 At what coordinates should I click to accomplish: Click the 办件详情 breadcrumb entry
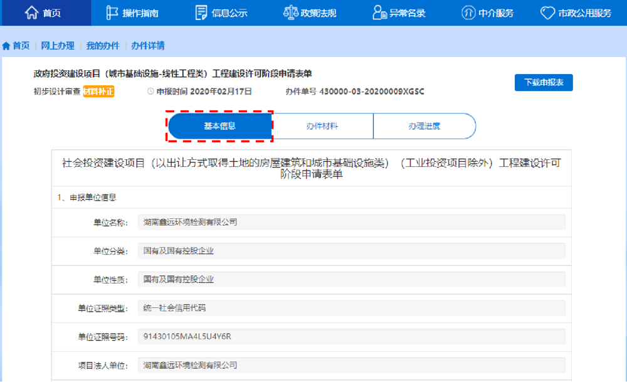point(147,45)
